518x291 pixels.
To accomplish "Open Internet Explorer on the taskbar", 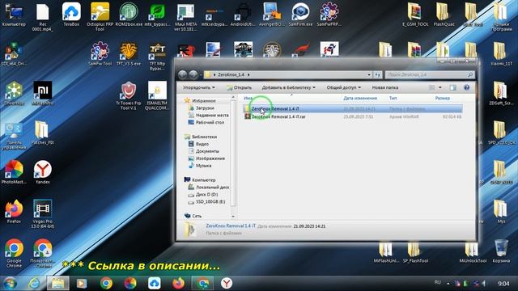I will point(34,283).
